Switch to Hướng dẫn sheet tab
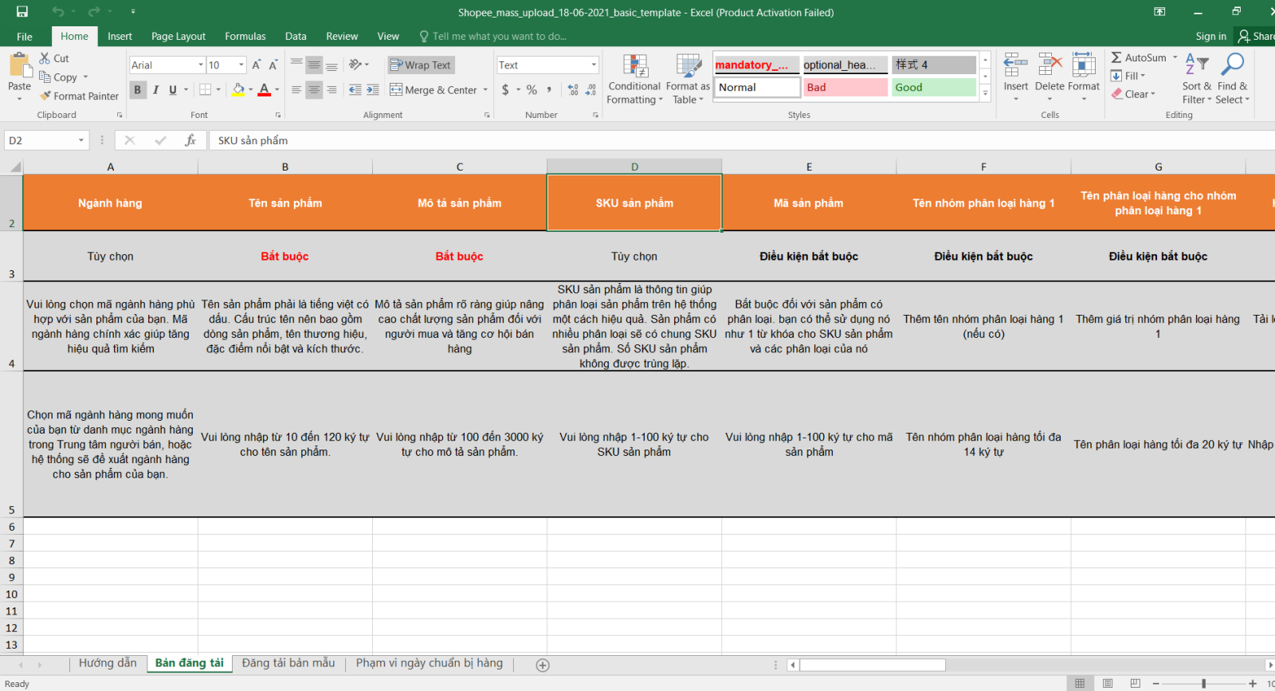 click(108, 663)
